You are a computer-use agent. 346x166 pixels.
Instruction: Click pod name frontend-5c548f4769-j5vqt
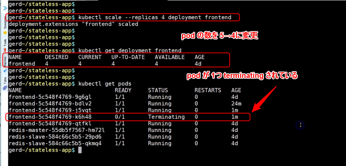click(x=50, y=110)
